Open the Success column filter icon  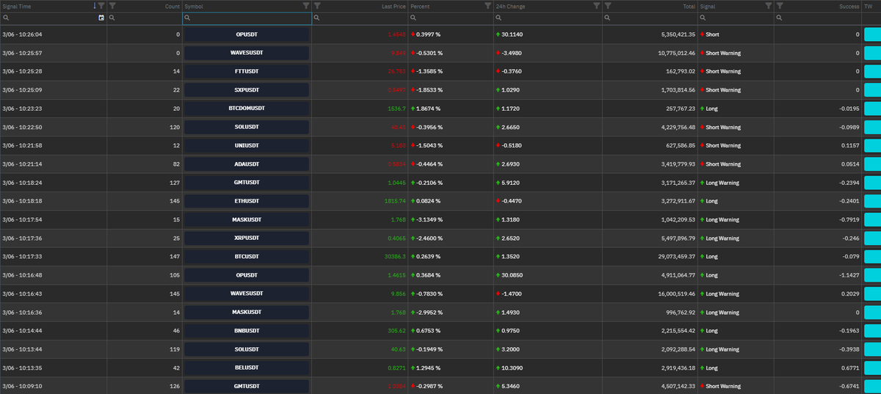[780, 6]
